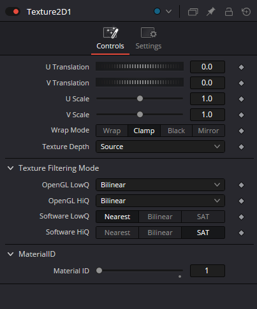Click the V Scale slider handle
Viewport: 257px width, 309px height.
pyautogui.click(x=140, y=115)
